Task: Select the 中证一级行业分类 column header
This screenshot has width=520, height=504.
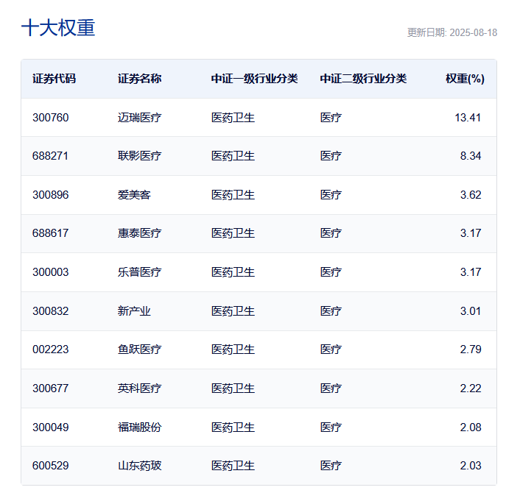Action: (x=254, y=79)
